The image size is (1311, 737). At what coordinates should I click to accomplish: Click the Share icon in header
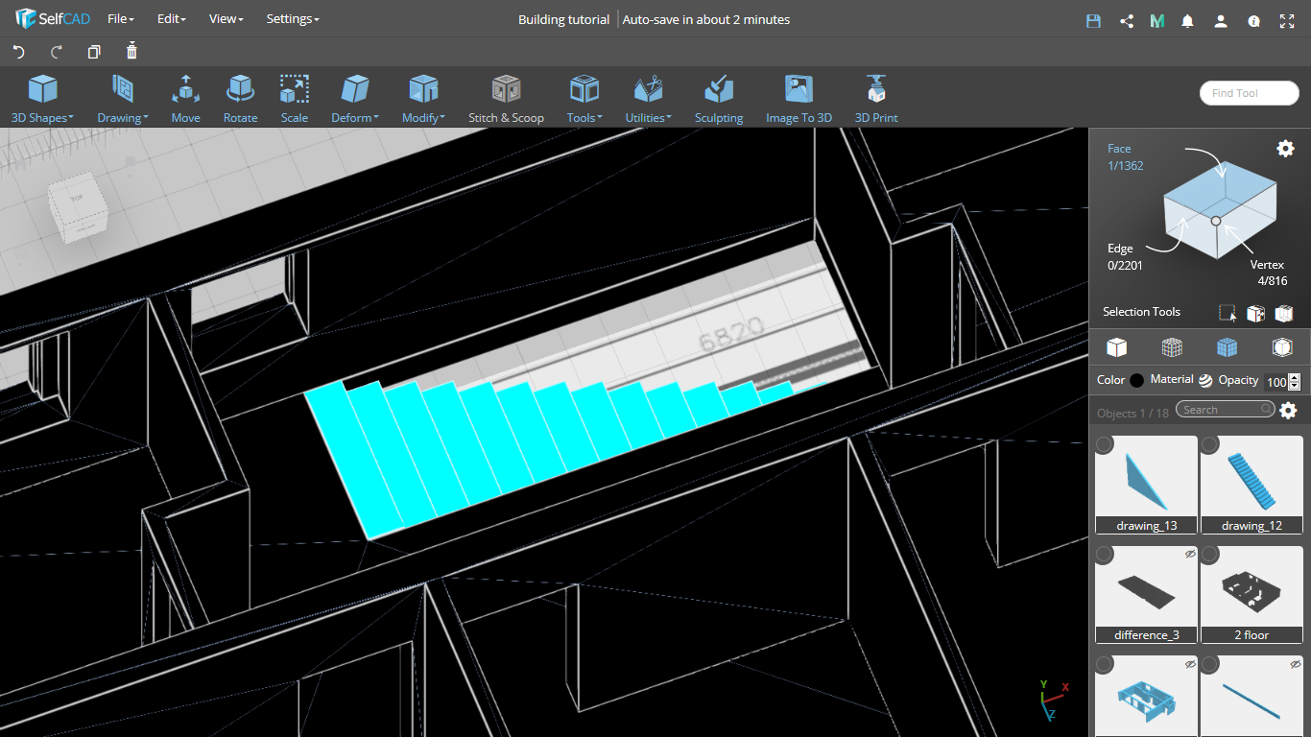(1127, 20)
